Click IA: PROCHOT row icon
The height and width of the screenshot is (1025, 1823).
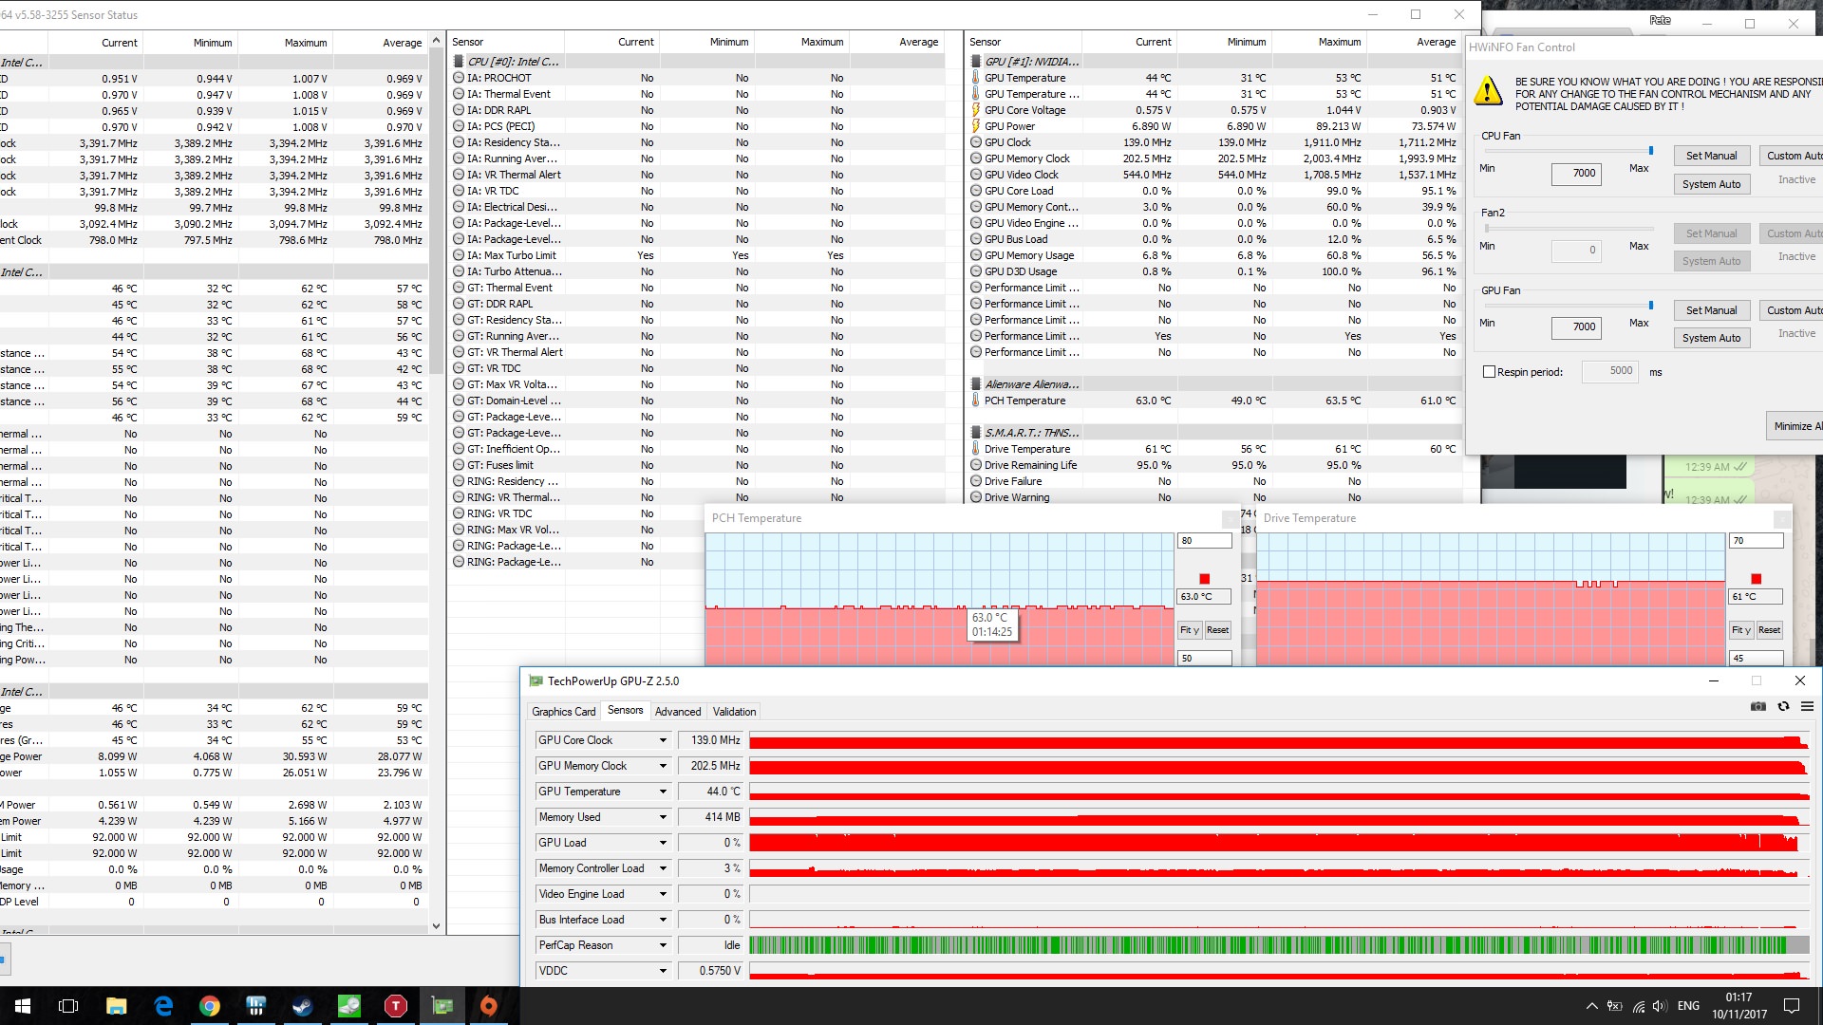459,78
